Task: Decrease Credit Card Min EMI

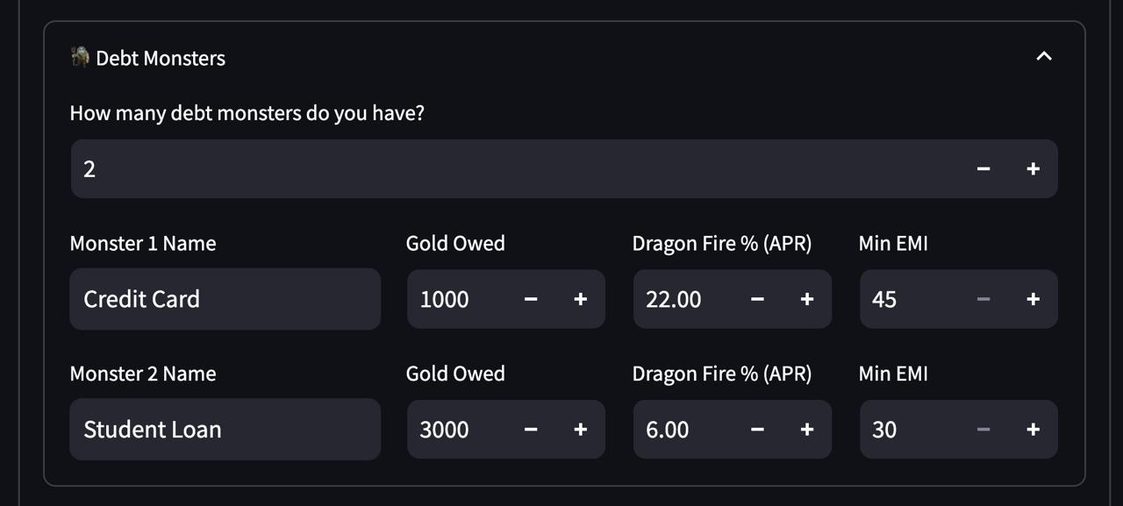Action: (x=984, y=299)
